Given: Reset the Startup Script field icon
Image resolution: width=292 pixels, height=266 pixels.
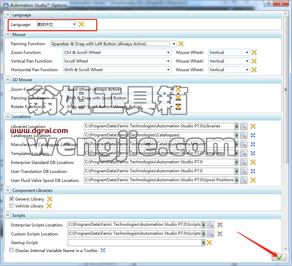Looking at the screenshot, I should [x=209, y=243].
